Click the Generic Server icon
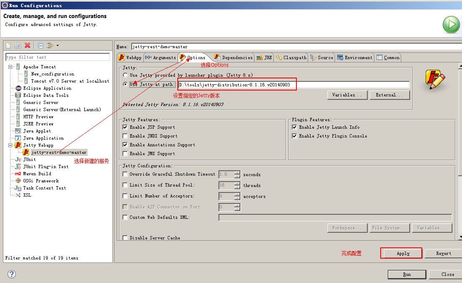 [x=18, y=102]
